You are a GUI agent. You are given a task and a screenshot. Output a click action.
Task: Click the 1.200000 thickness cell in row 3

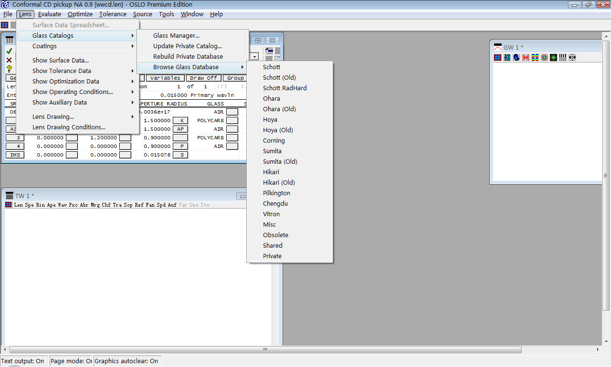pos(103,138)
